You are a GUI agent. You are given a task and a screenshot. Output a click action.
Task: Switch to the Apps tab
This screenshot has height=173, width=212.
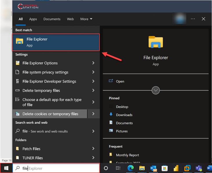tap(33, 19)
